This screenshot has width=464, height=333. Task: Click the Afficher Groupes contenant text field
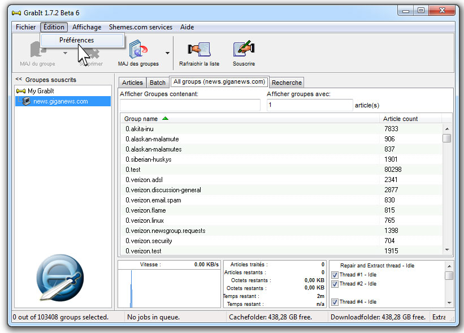click(x=190, y=105)
